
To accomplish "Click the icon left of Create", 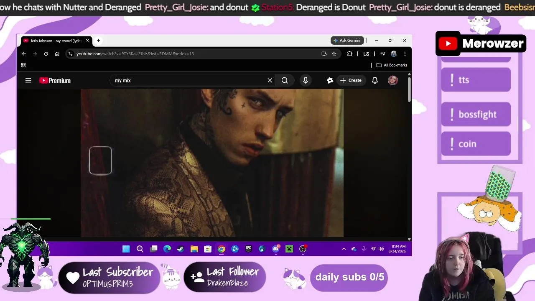I will [x=330, y=80].
